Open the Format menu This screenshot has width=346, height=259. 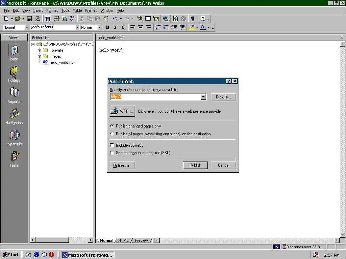[x=52, y=10]
